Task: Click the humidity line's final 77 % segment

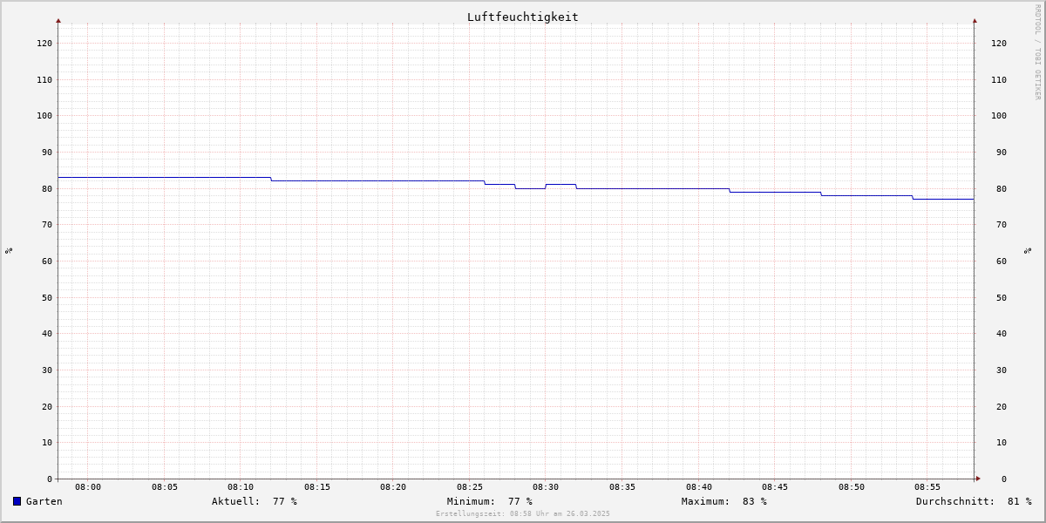Action: point(943,199)
